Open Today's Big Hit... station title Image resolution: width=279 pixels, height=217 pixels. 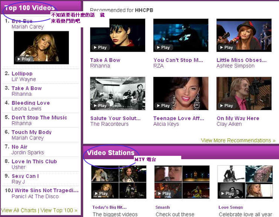pos(109,207)
